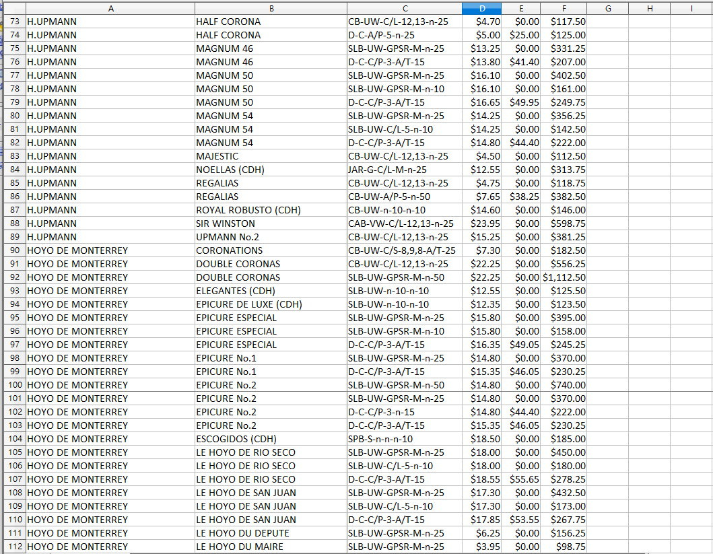Click price cell $3.95
The width and height of the screenshot is (713, 554).
click(482, 547)
